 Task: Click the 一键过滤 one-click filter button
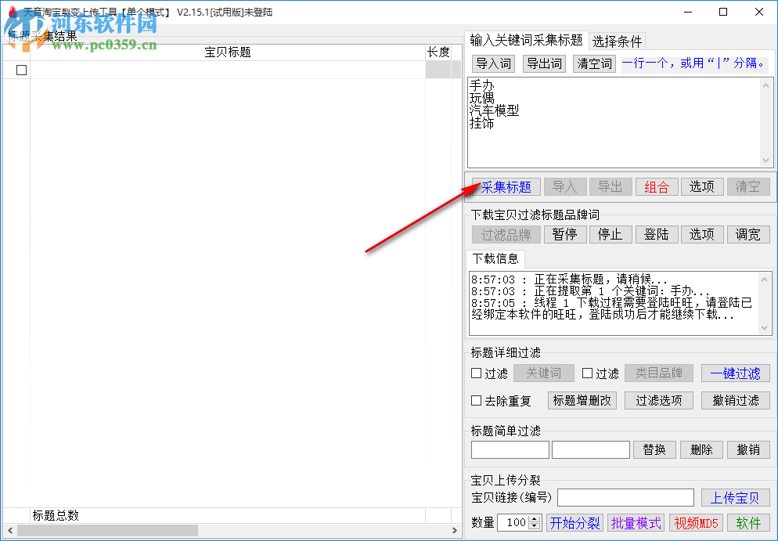[x=736, y=373]
